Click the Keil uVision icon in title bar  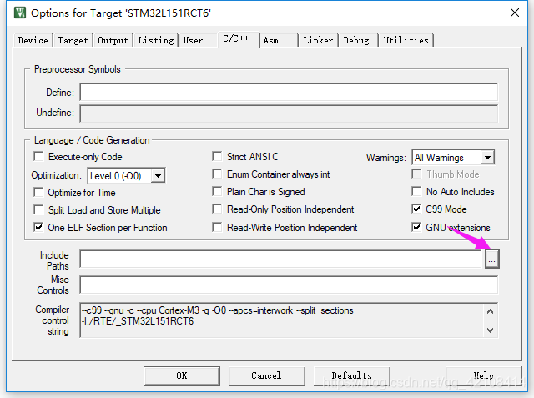coord(20,13)
